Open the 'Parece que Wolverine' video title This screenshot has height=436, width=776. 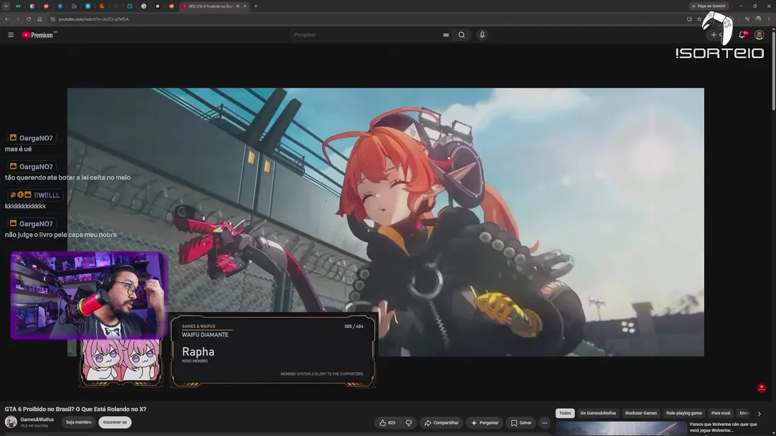pos(723,428)
